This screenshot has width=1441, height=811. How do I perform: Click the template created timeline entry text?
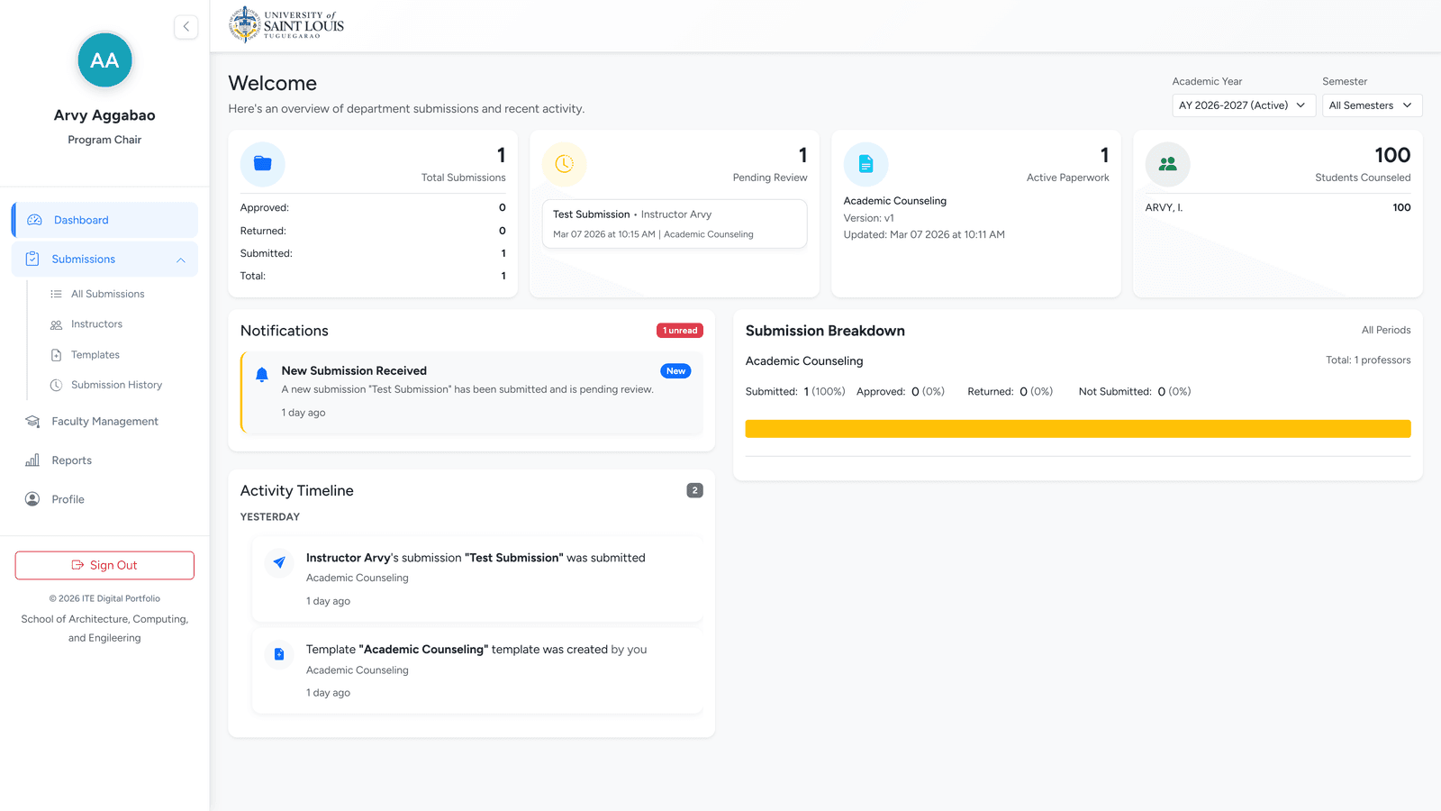pos(476,650)
